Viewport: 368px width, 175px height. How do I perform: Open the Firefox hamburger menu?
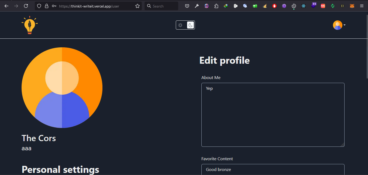362,6
